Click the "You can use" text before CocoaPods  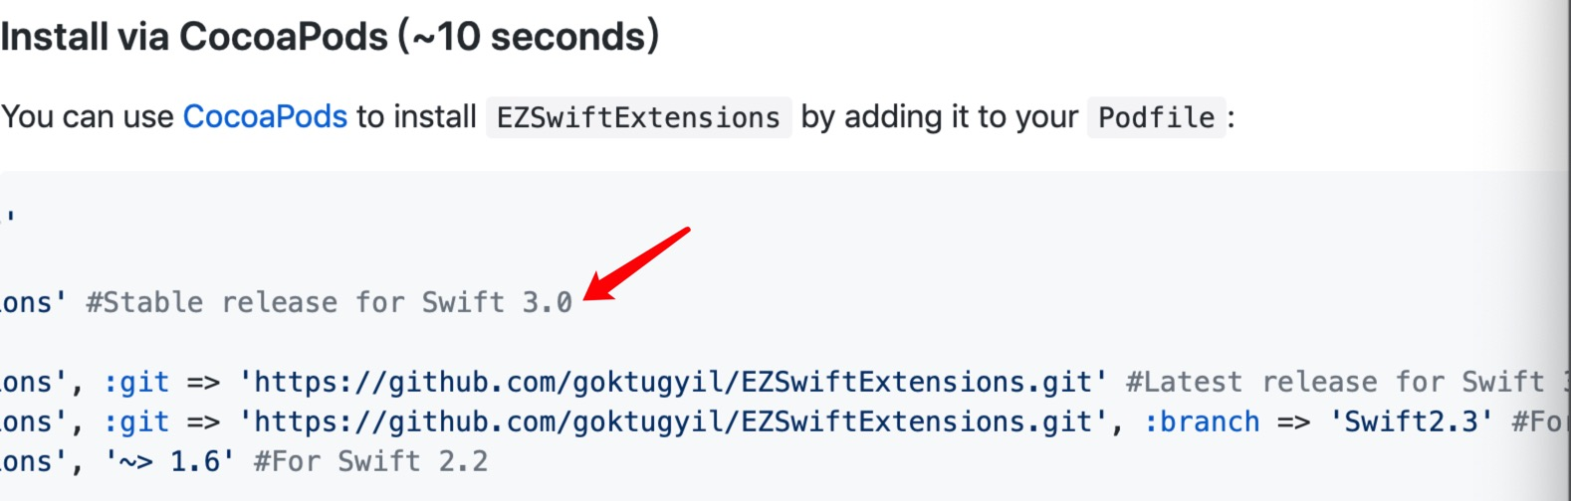click(88, 117)
